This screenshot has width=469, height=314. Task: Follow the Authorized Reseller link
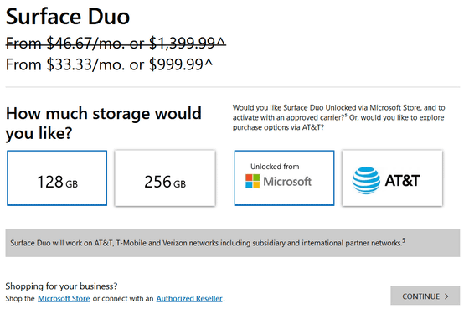pyautogui.click(x=189, y=298)
